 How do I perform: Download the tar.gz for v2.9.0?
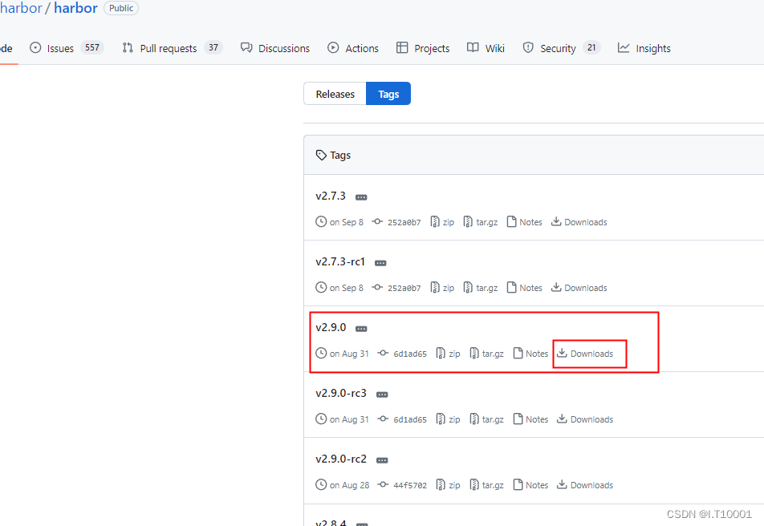(x=486, y=354)
